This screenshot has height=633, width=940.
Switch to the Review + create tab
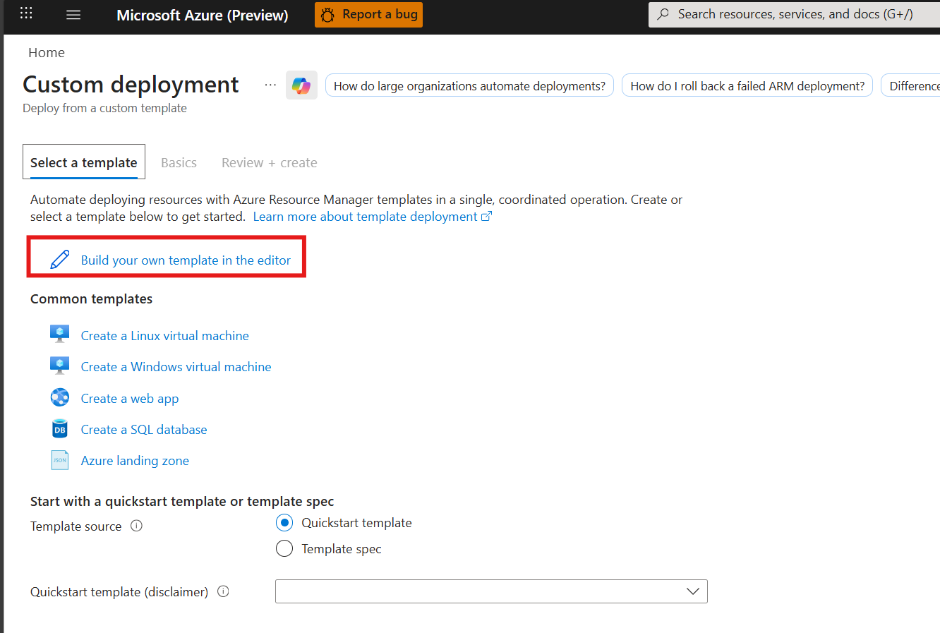click(269, 162)
